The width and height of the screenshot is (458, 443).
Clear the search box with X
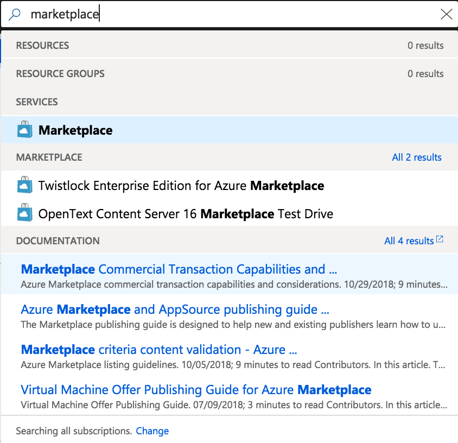[446, 15]
